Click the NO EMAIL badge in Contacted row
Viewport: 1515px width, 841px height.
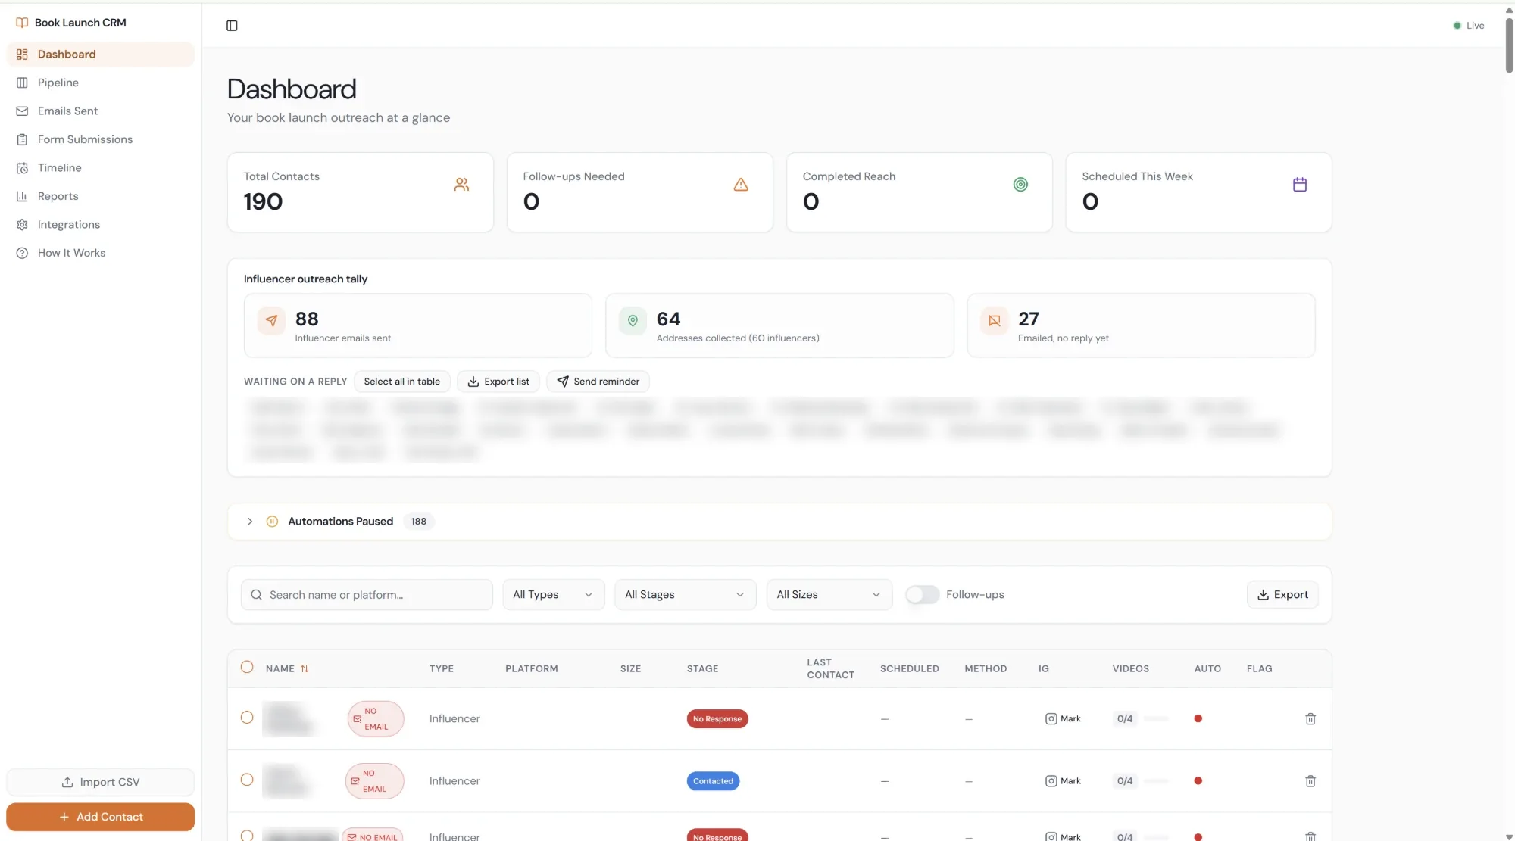click(374, 781)
